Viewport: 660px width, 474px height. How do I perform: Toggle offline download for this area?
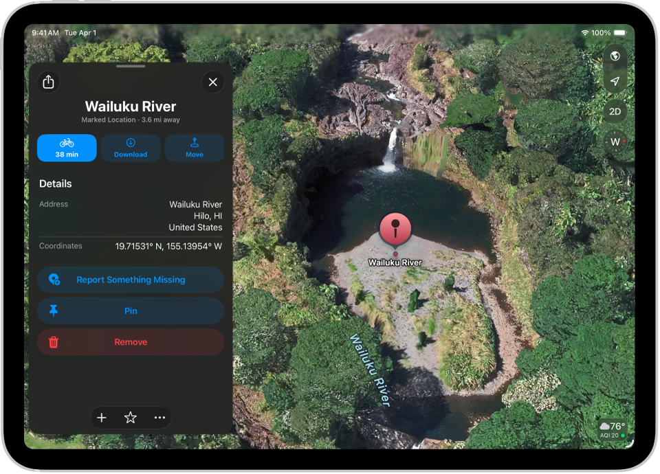point(131,148)
